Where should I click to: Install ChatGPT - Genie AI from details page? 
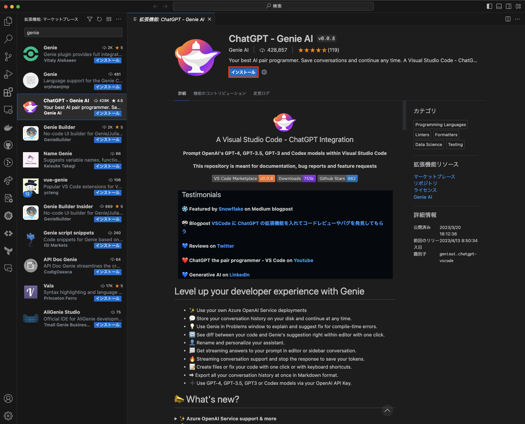coord(243,72)
